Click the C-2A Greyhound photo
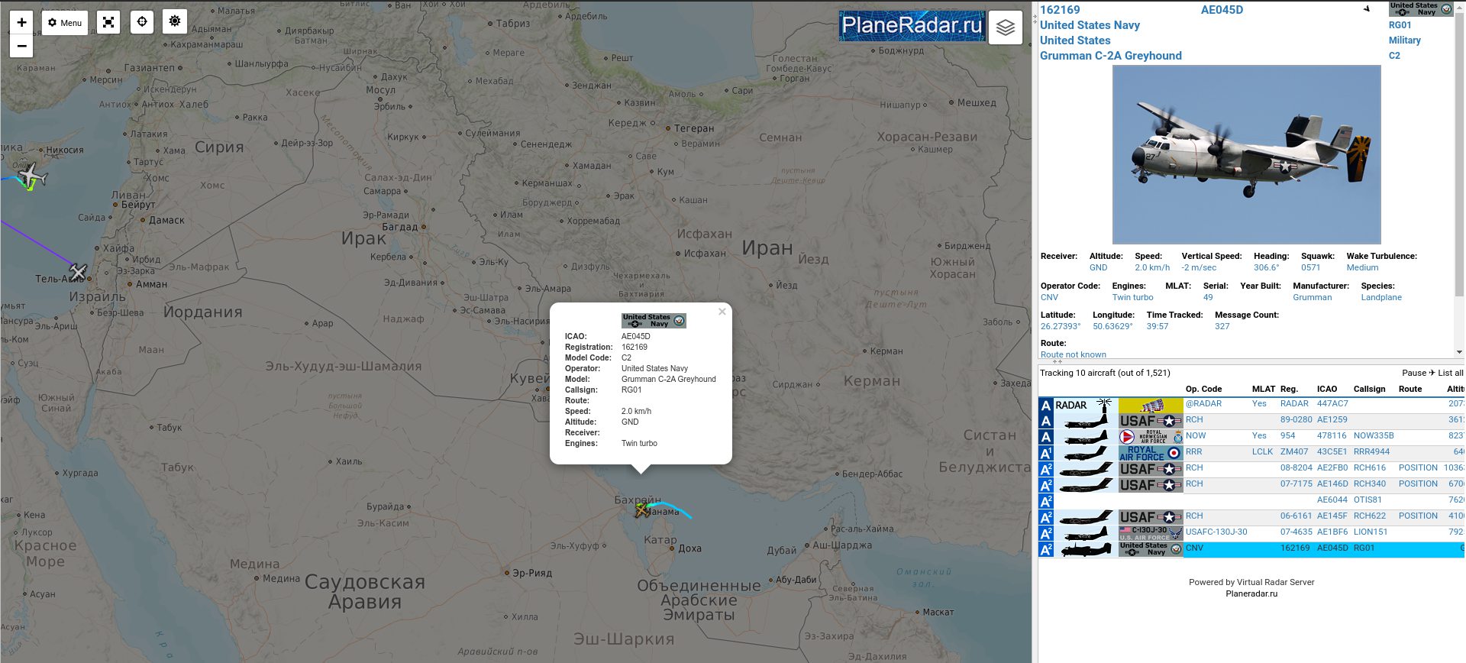The height and width of the screenshot is (663, 1466). [1246, 154]
